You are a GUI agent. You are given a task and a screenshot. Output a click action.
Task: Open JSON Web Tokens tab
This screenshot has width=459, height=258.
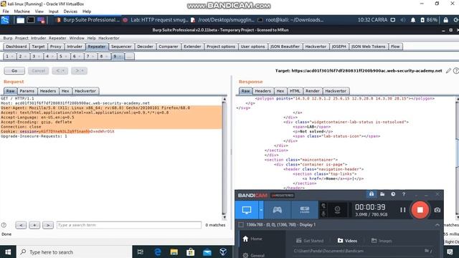(x=368, y=46)
